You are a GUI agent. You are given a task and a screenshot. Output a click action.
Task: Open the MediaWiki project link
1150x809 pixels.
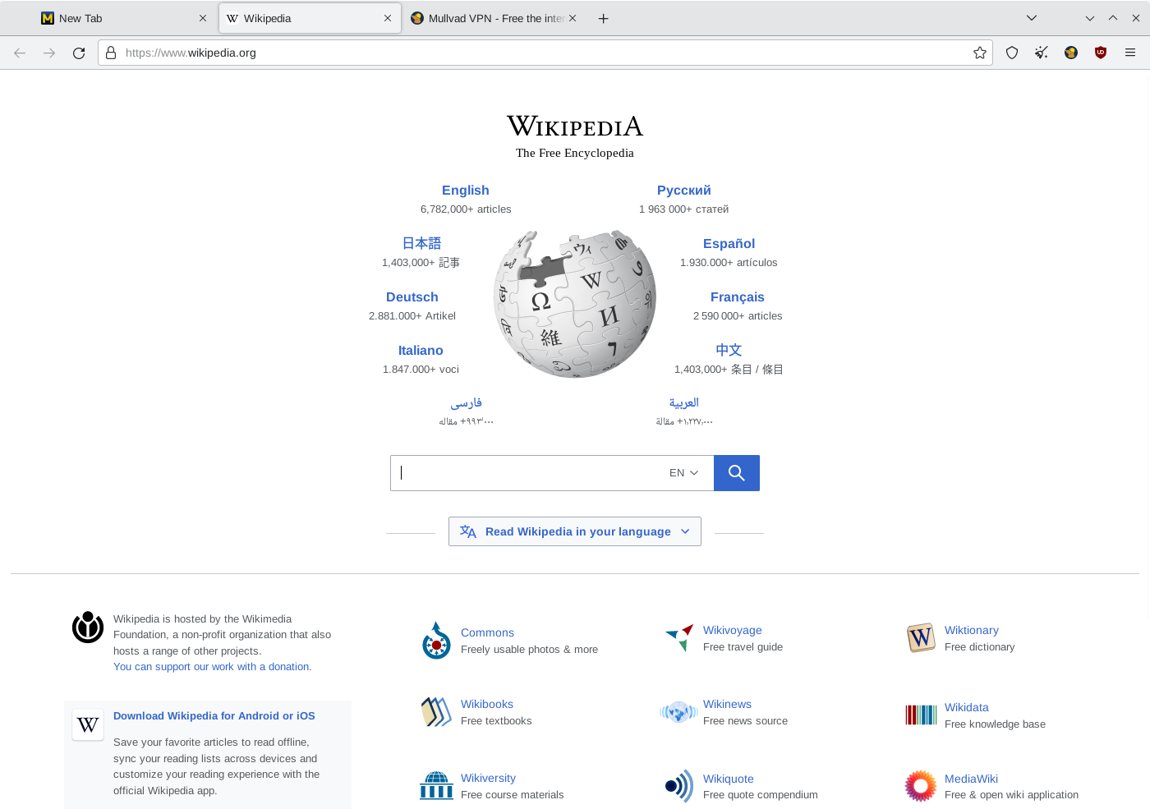pos(971,779)
